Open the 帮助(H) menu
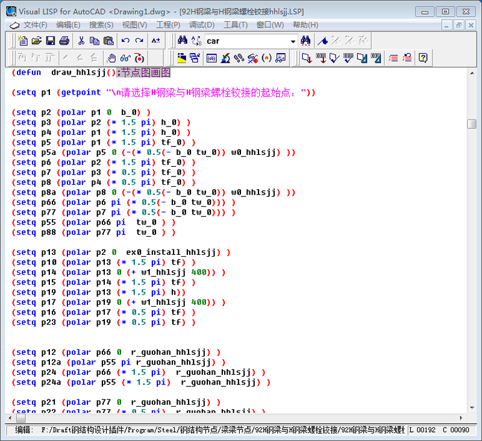Image resolution: width=482 pixels, height=441 pixels. coord(305,25)
